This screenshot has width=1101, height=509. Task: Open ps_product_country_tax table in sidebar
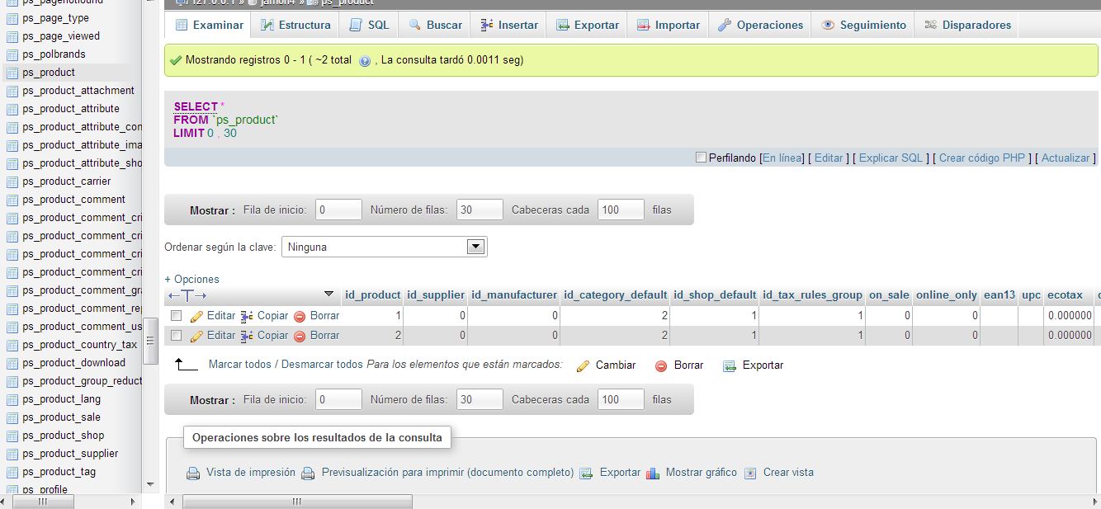(x=80, y=345)
